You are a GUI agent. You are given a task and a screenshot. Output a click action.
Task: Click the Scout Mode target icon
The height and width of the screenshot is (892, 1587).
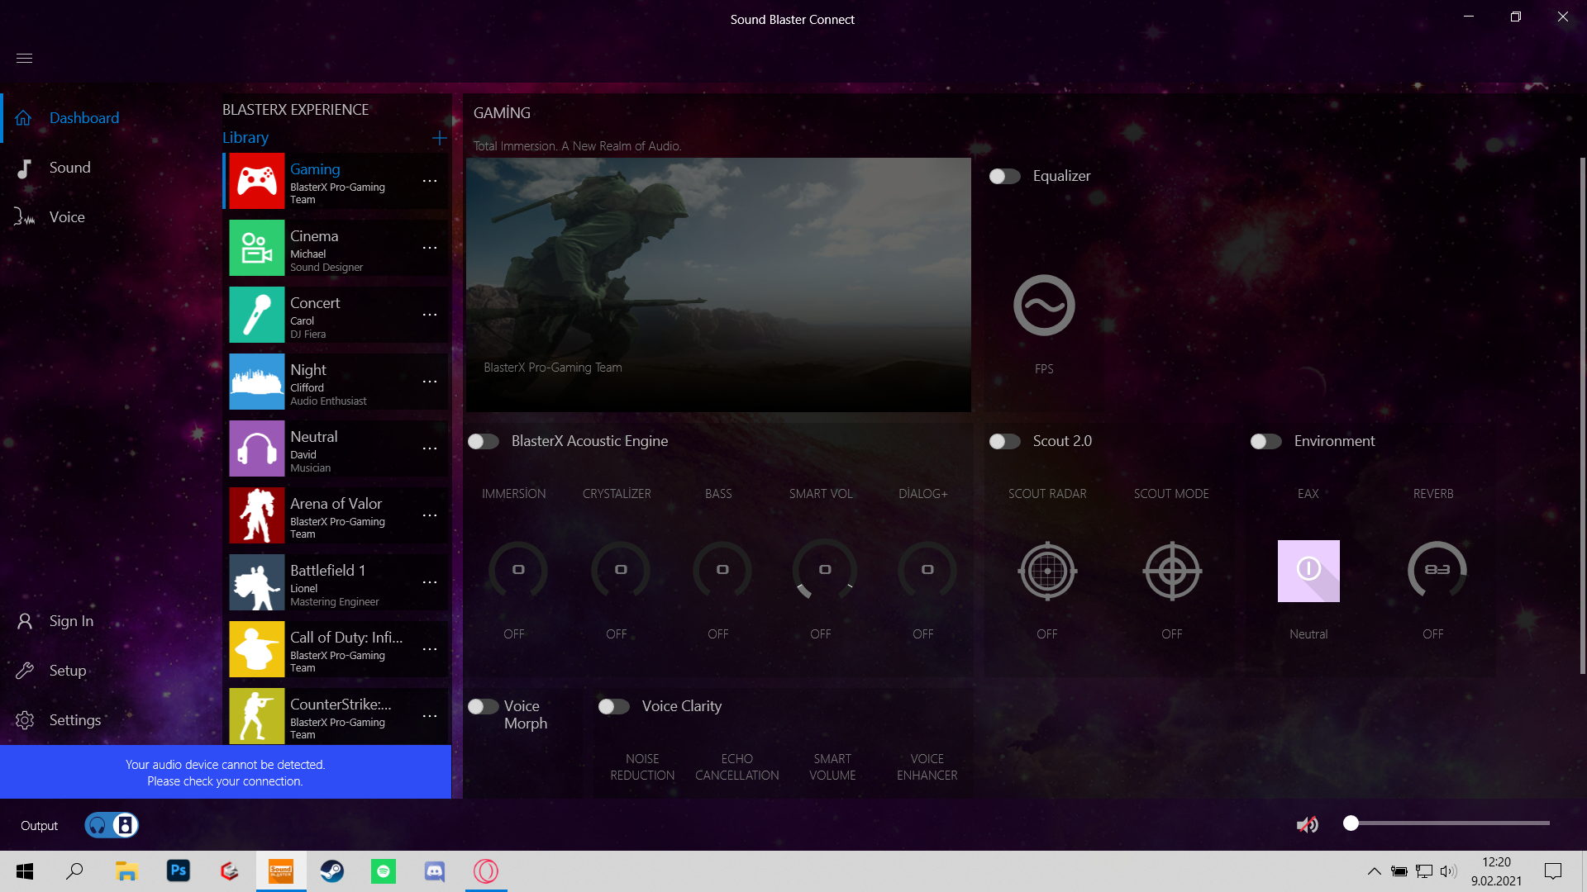pos(1171,571)
